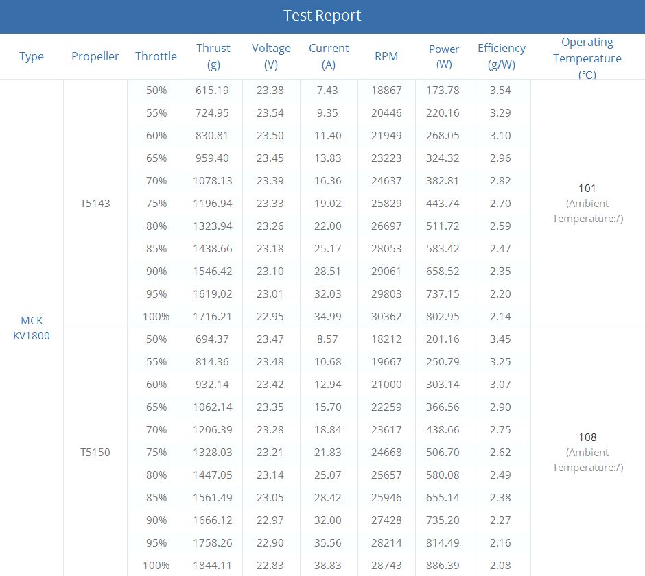Click the T5150 propeller cell
Screen dimensions: 645x576
pos(95,453)
